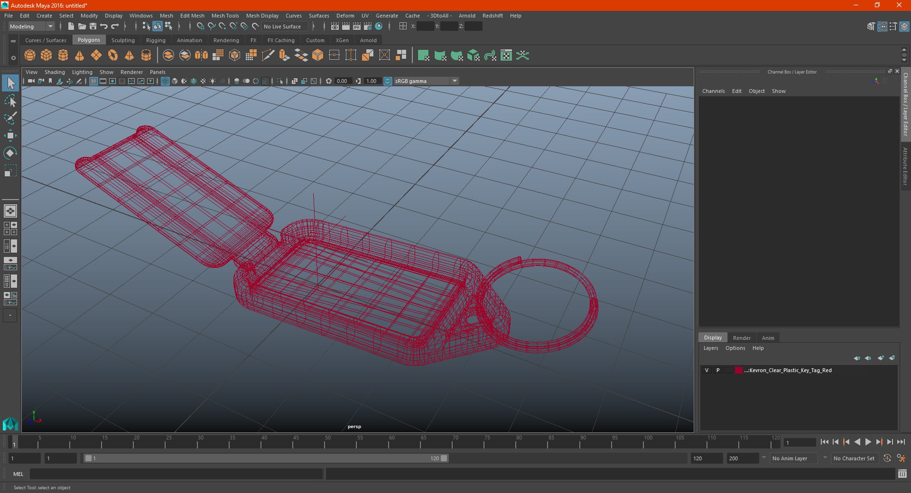
Task: Create a polygon pipe from the shelf
Action: 146,55
